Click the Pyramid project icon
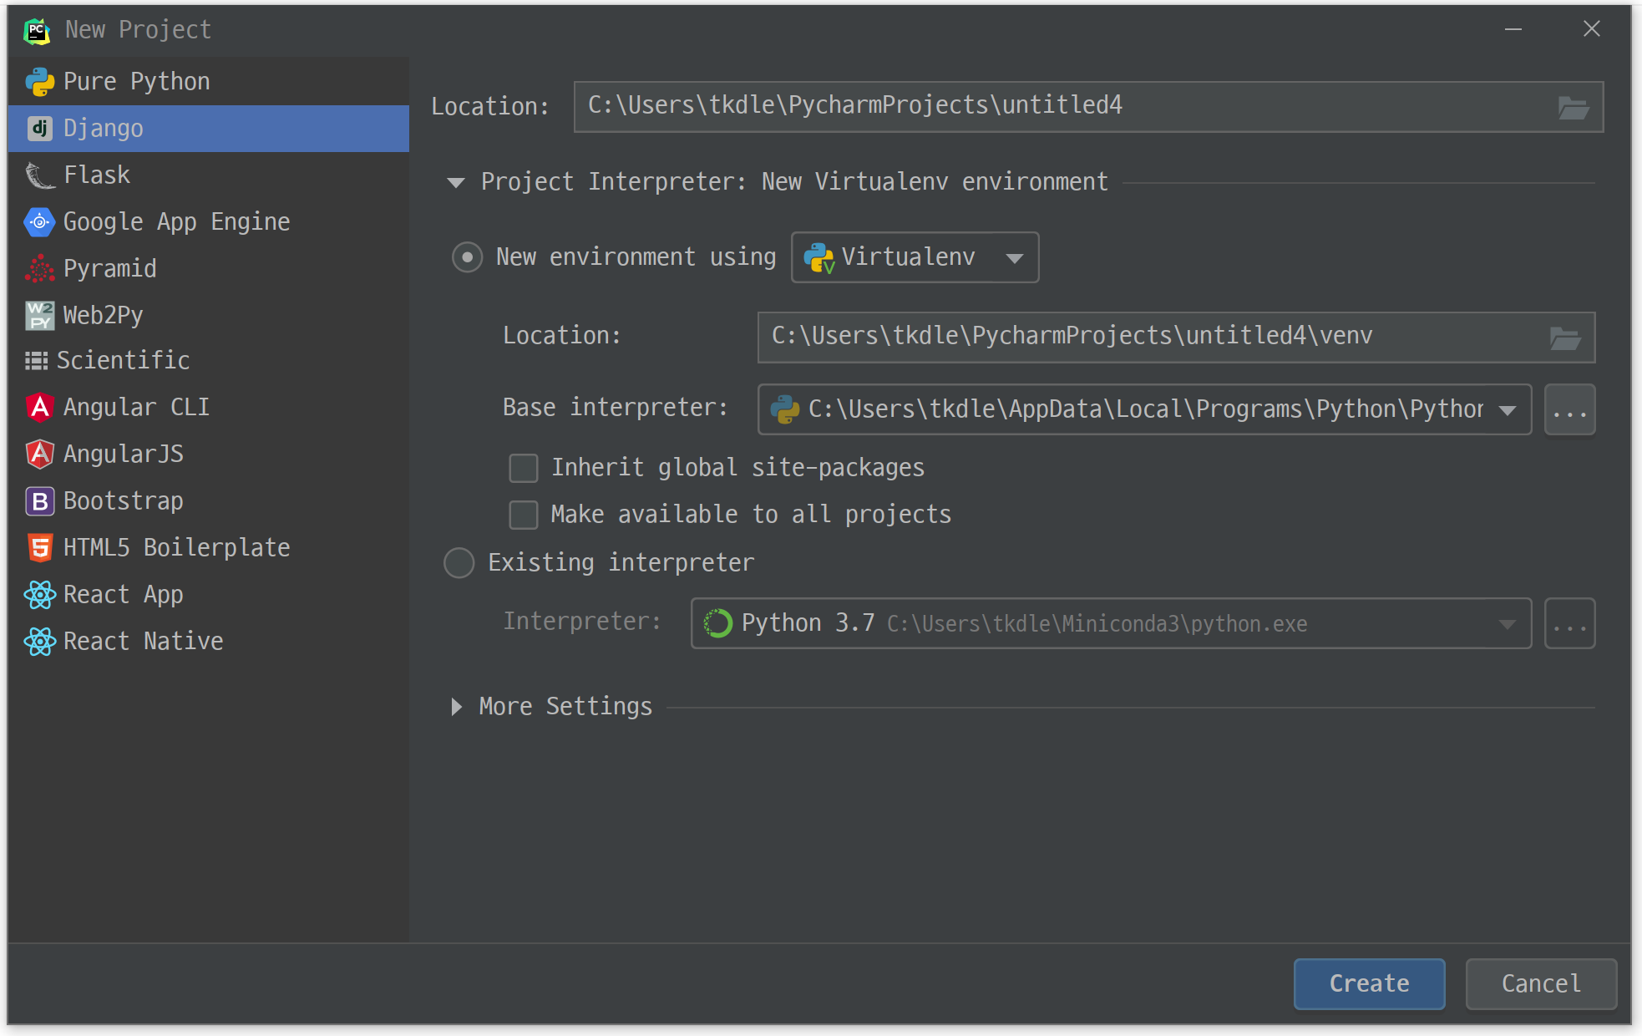The height and width of the screenshot is (1036, 1642). point(39,269)
